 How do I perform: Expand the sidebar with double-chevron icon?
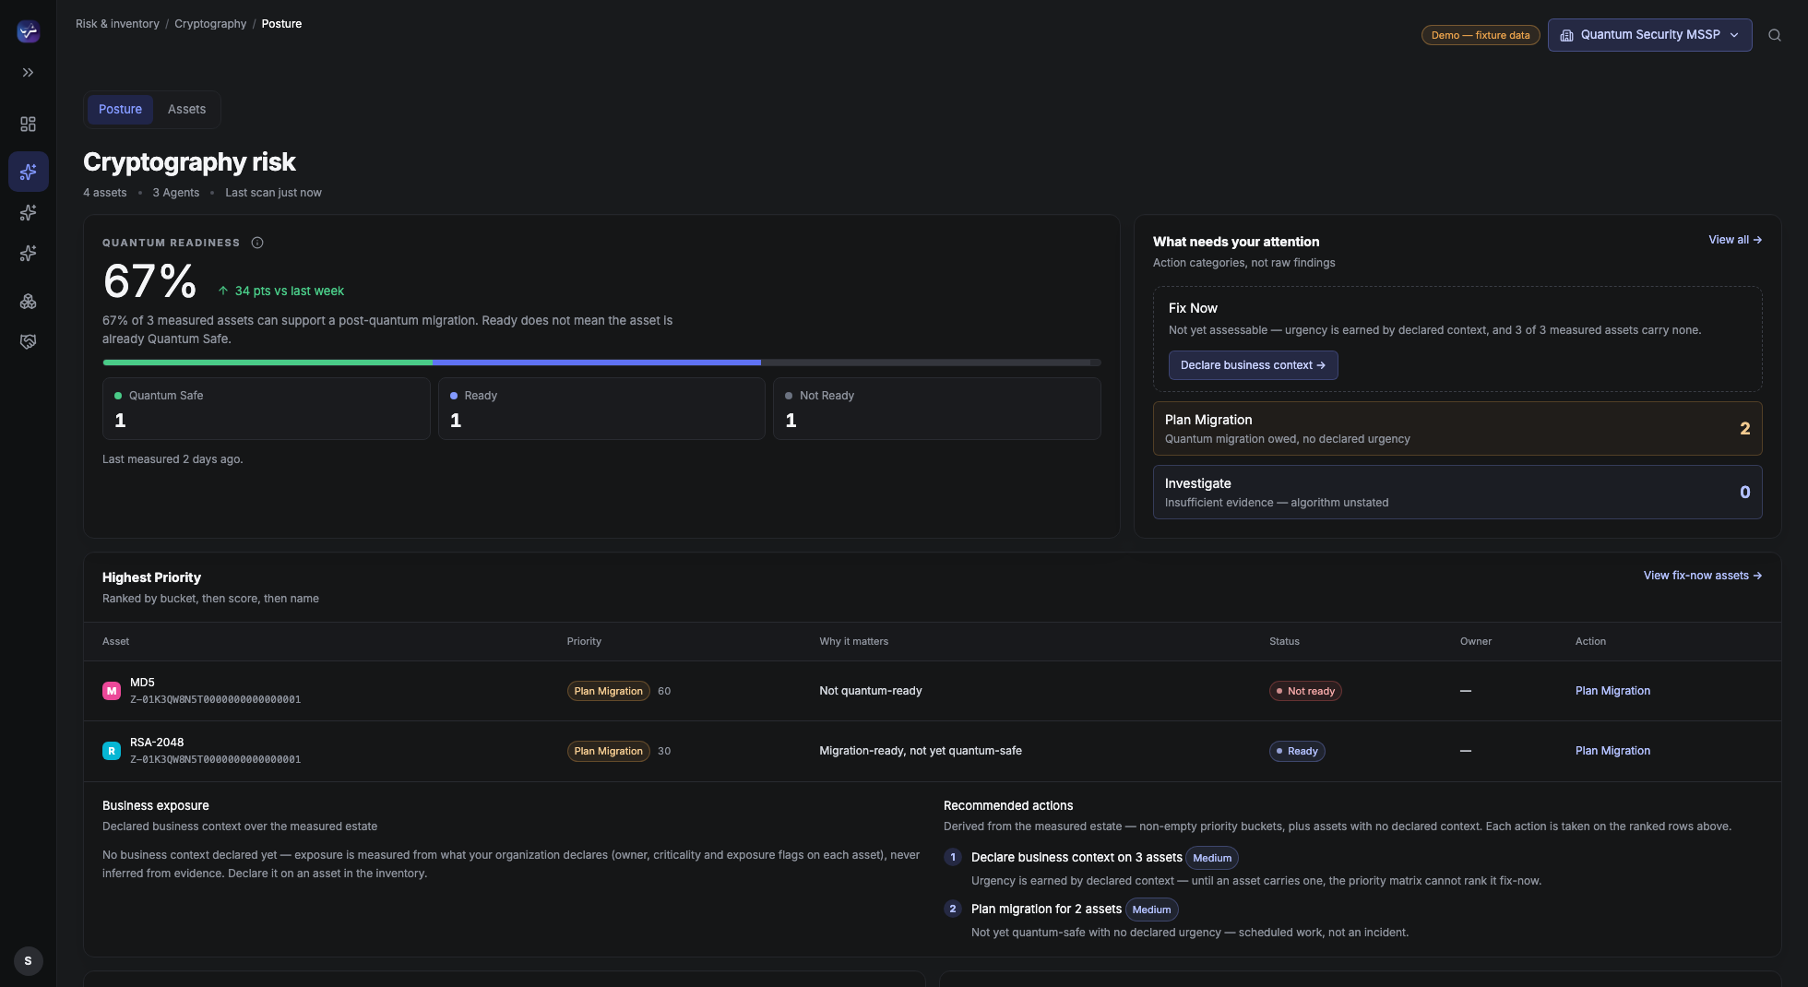point(29,72)
